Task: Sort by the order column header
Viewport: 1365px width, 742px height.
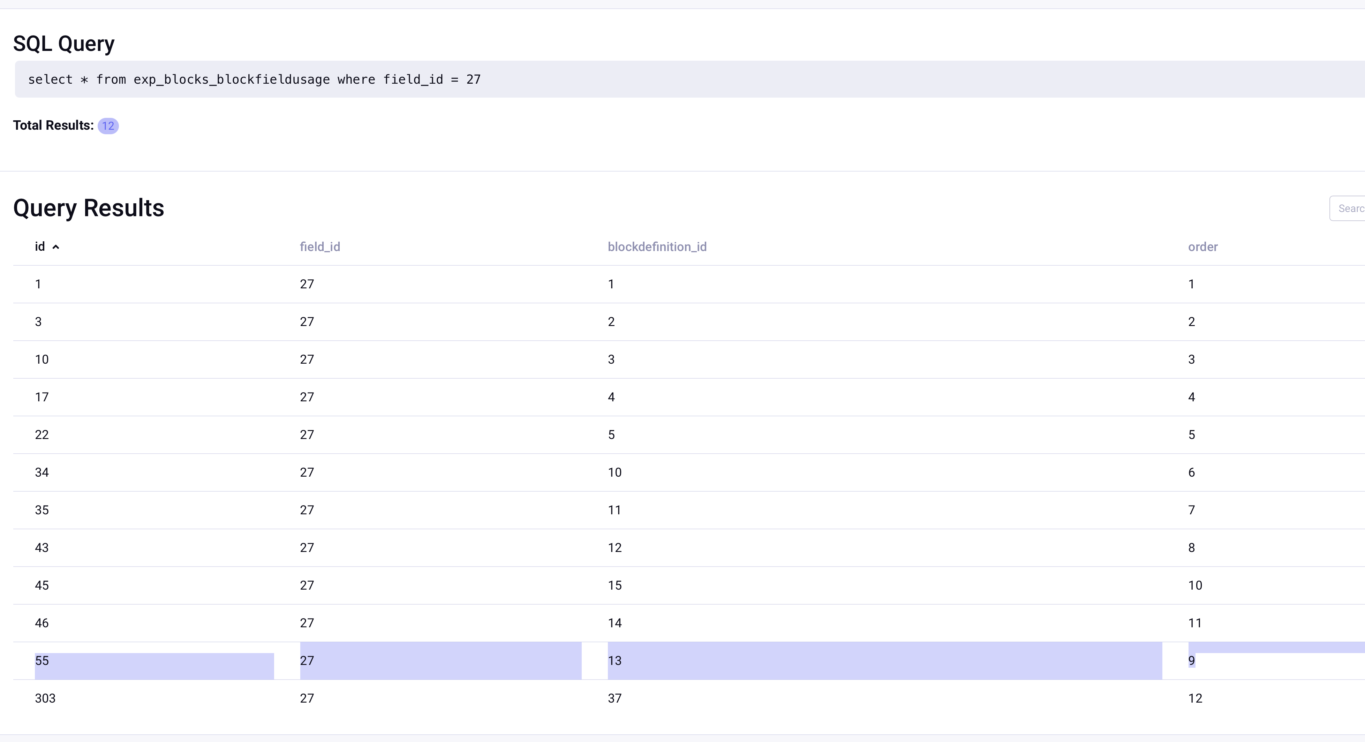Action: (1203, 247)
